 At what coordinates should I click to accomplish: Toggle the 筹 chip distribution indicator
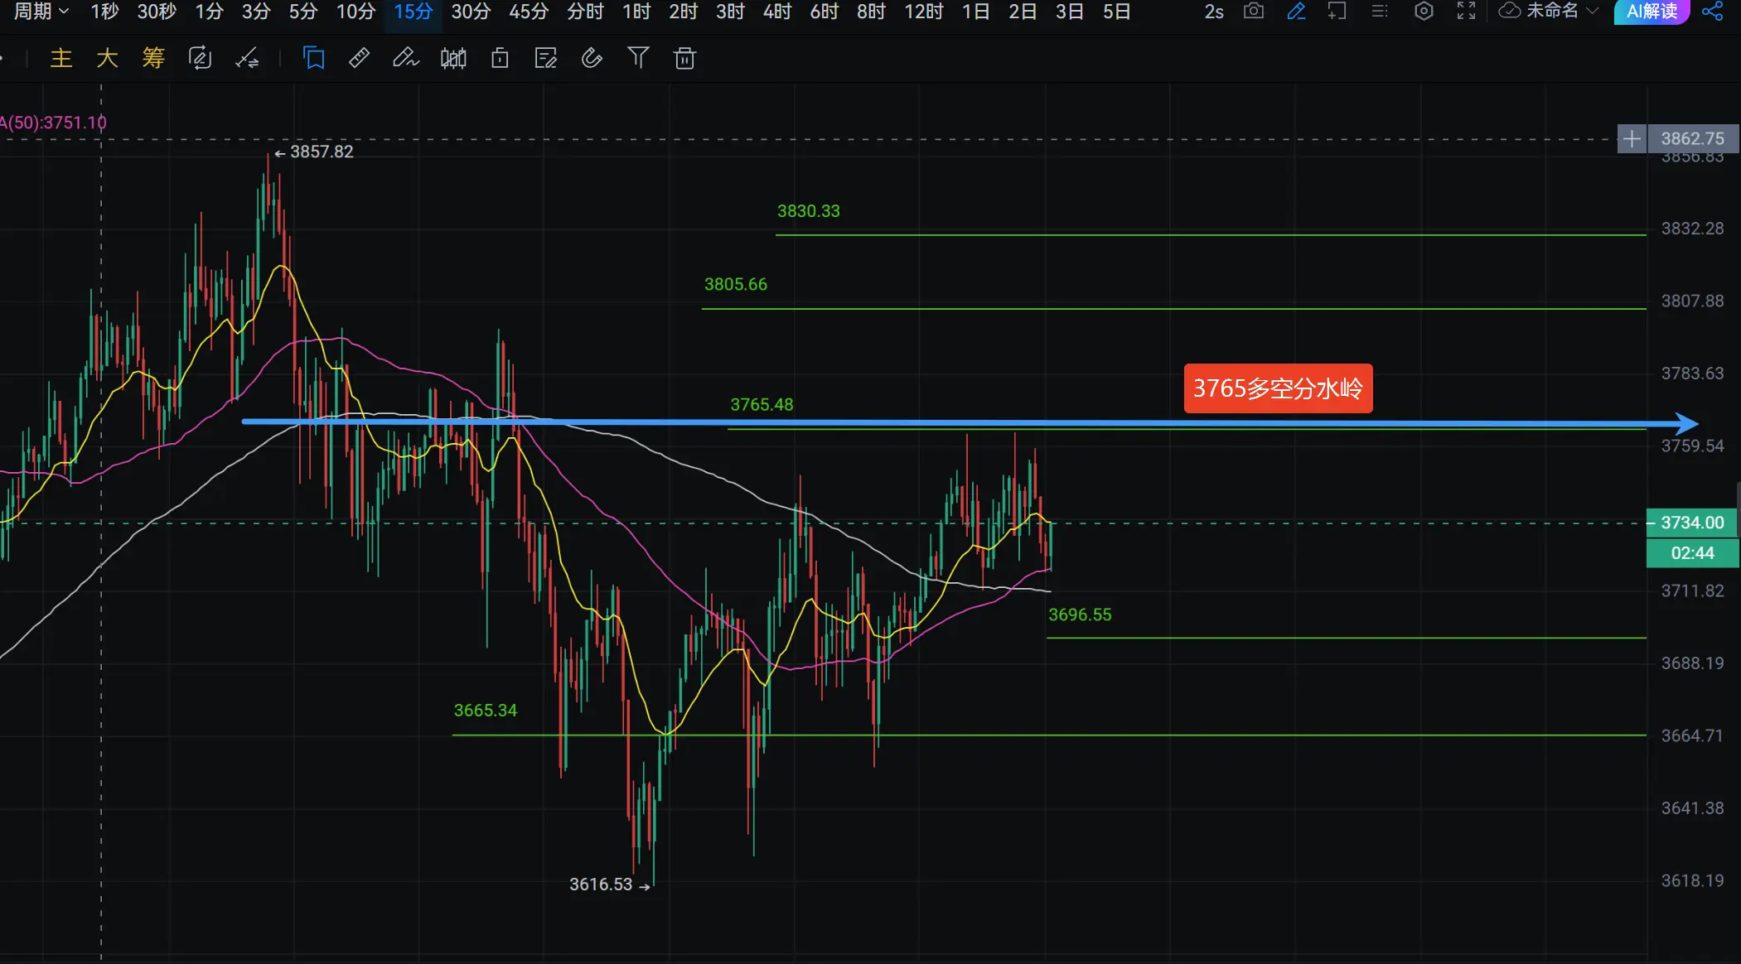coord(154,58)
